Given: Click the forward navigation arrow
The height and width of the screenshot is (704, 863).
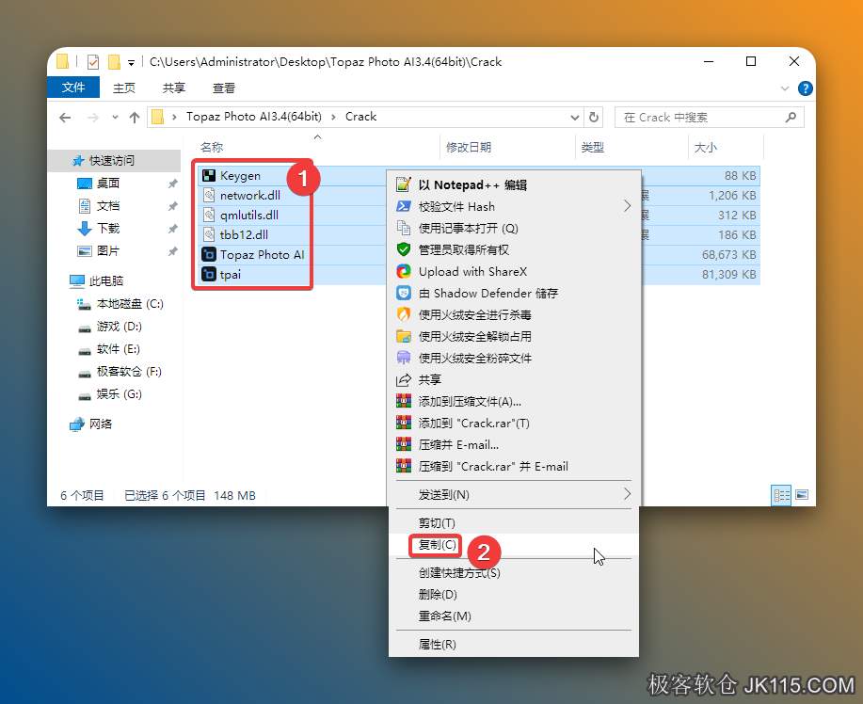Looking at the screenshot, I should [92, 118].
